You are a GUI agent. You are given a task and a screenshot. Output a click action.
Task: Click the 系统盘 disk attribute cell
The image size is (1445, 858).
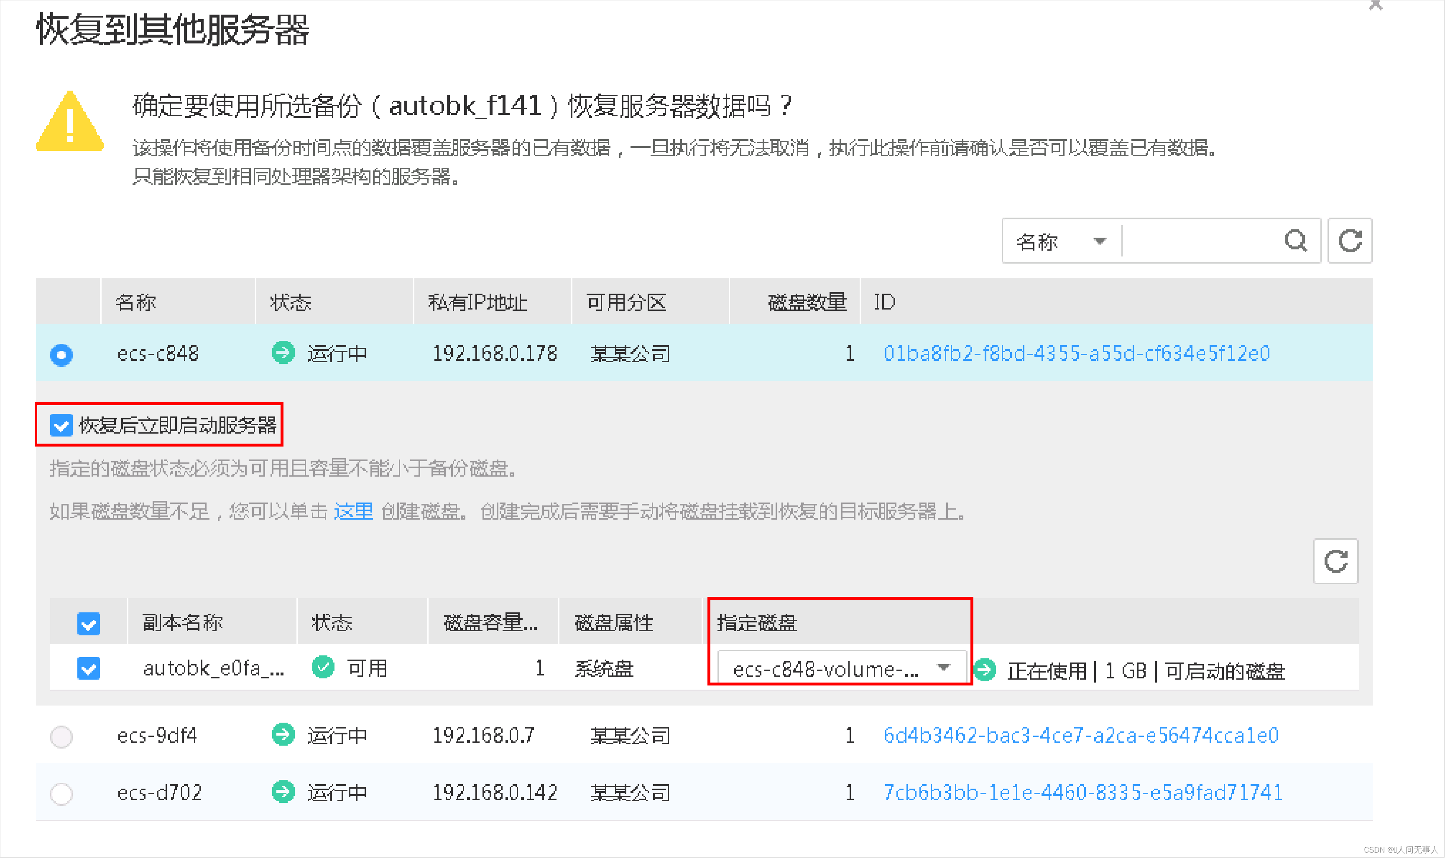pyautogui.click(x=604, y=668)
